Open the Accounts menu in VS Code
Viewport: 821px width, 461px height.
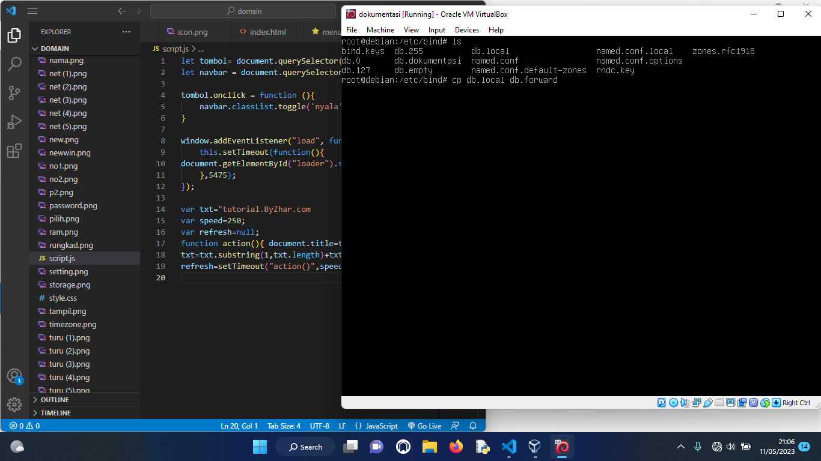coord(14,376)
